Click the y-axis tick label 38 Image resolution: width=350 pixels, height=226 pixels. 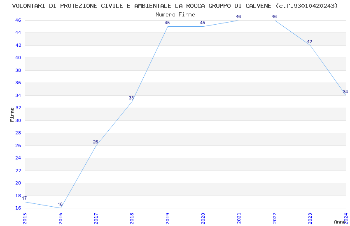pos(18,70)
